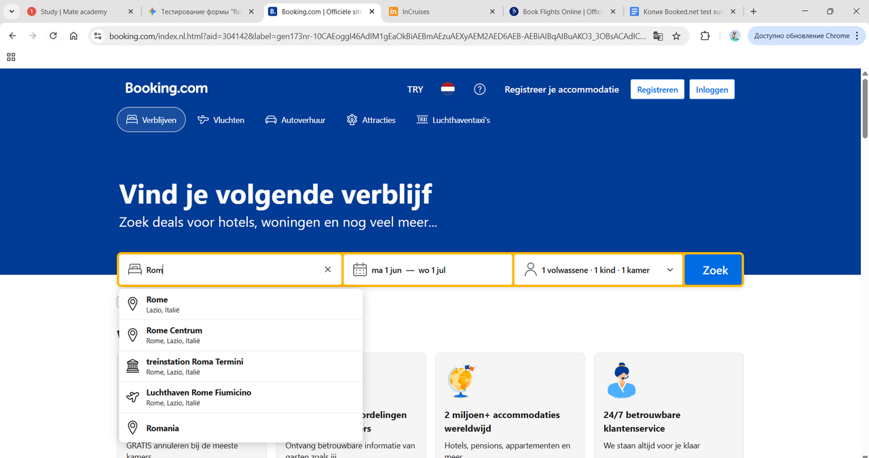This screenshot has width=869, height=458.
Task: Clear the destination field with X
Action: 328,270
